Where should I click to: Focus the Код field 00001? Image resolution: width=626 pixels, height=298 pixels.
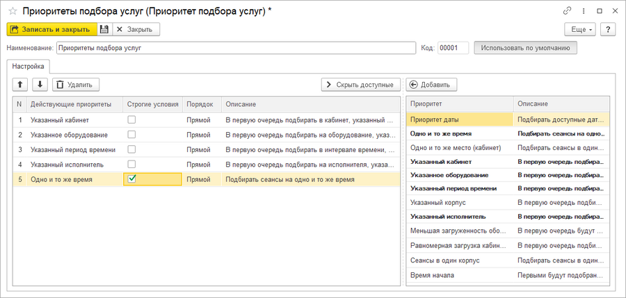click(x=453, y=48)
